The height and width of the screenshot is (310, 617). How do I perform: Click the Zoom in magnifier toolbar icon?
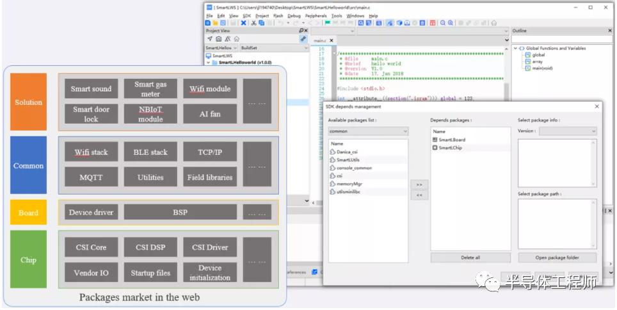(x=443, y=23)
